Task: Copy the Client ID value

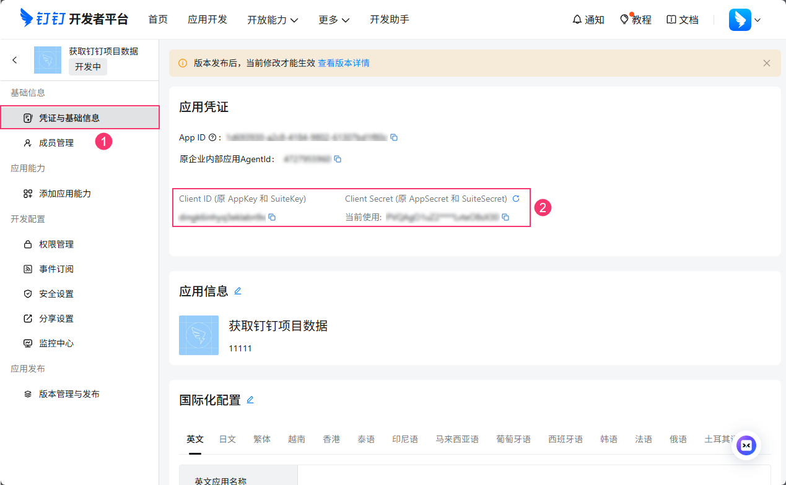Action: (272, 217)
